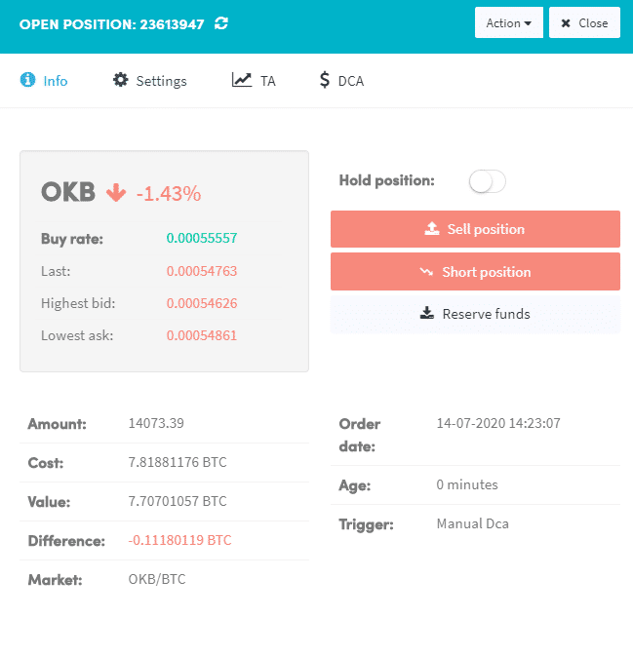The width and height of the screenshot is (633, 656).
Task: Select the value 7.70701057 BTC
Action: click(x=178, y=501)
